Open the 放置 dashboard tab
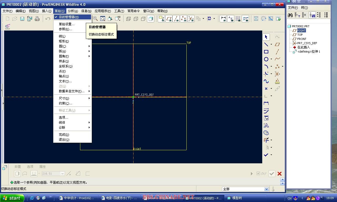The height and width of the screenshot is (202, 337). tap(18, 167)
